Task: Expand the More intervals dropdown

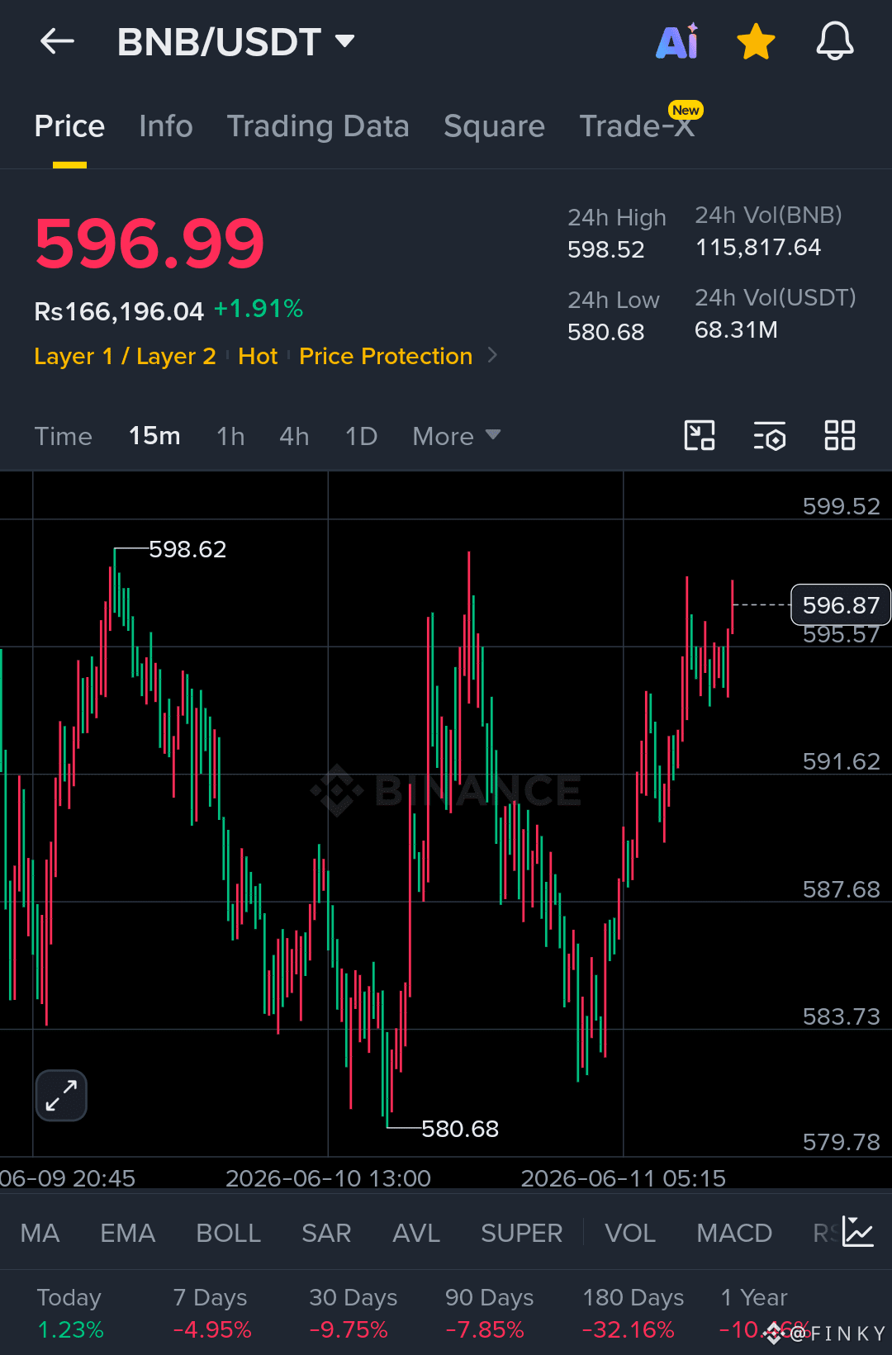Action: [x=457, y=436]
